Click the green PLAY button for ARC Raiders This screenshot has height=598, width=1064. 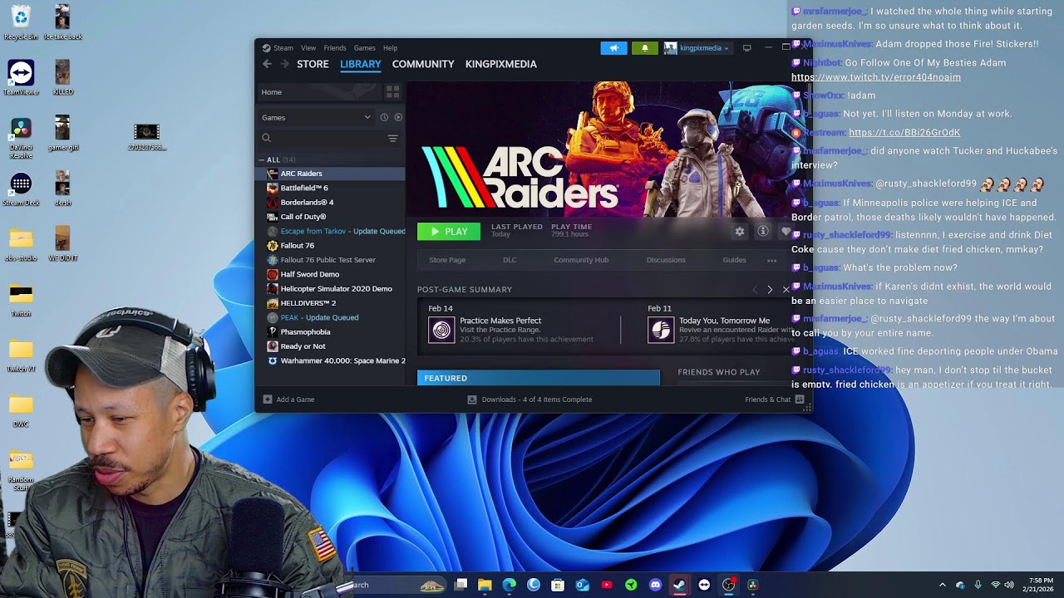click(448, 232)
